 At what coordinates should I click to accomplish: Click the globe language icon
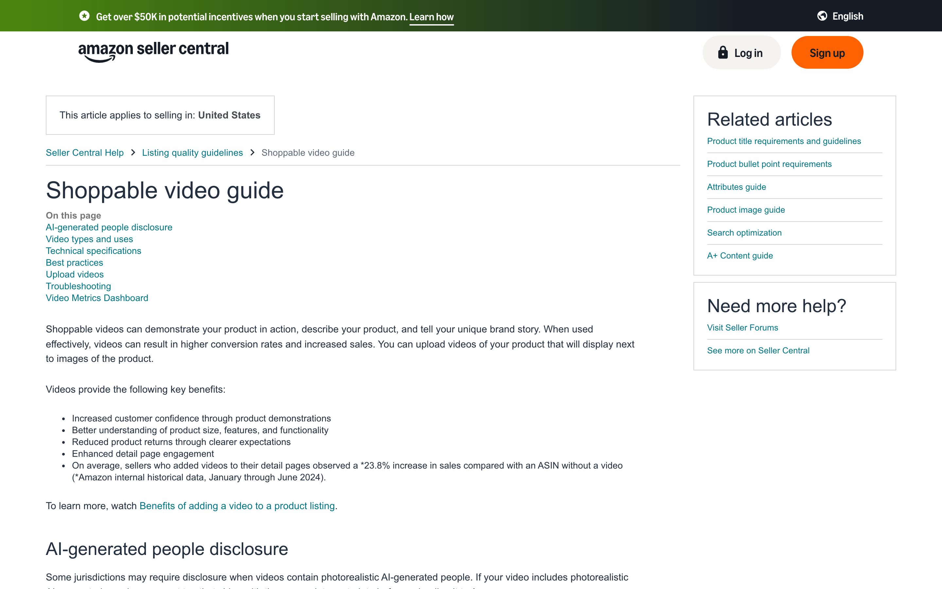pyautogui.click(x=822, y=16)
